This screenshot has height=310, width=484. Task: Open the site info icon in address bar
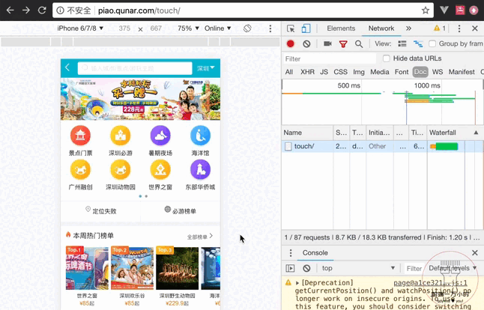pyautogui.click(x=60, y=10)
